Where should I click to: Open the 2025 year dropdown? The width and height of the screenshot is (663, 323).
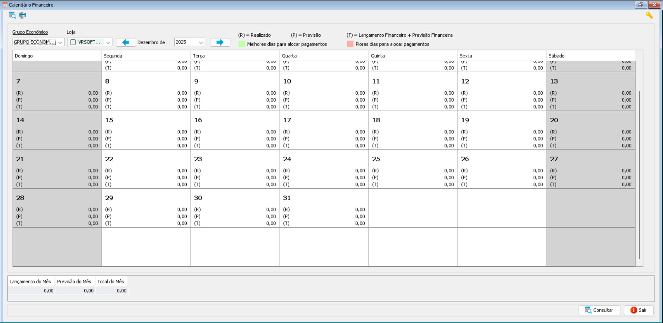pos(200,42)
